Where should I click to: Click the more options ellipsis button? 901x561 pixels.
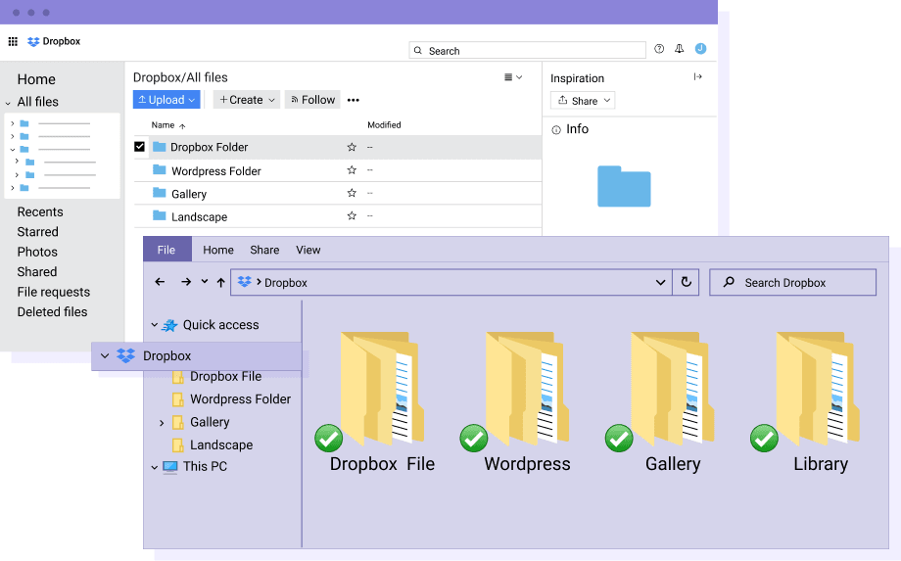coord(354,100)
